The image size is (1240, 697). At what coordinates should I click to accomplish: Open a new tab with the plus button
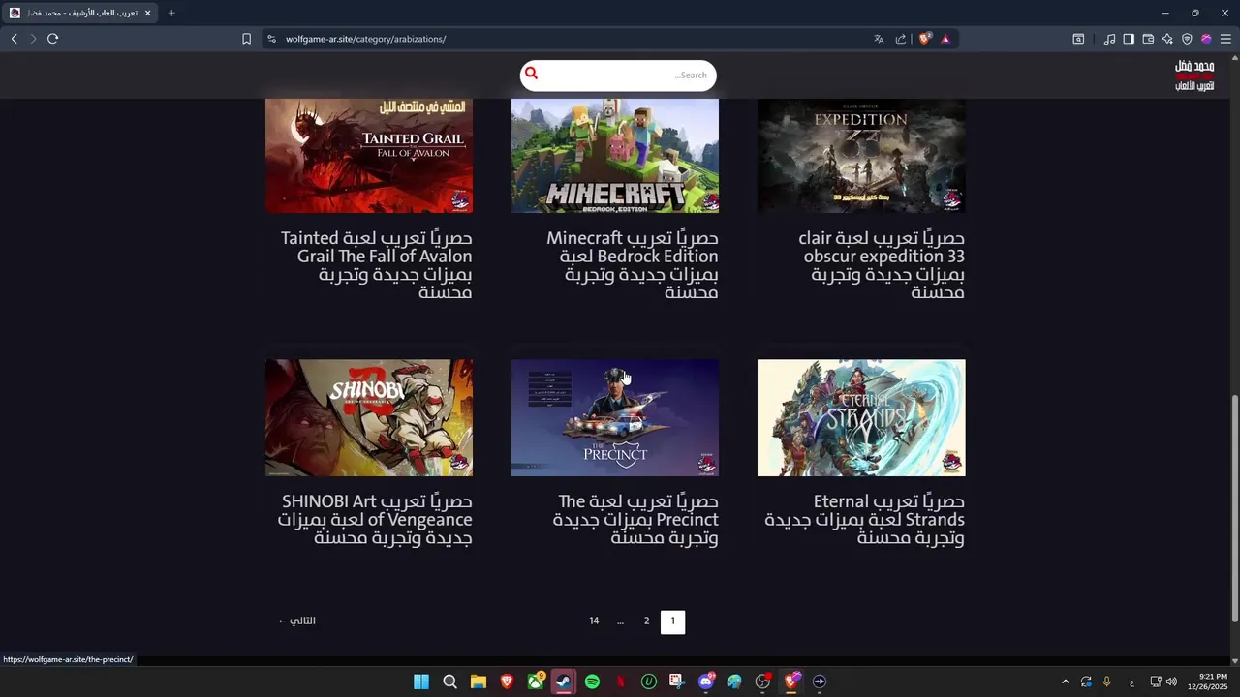[x=171, y=13]
